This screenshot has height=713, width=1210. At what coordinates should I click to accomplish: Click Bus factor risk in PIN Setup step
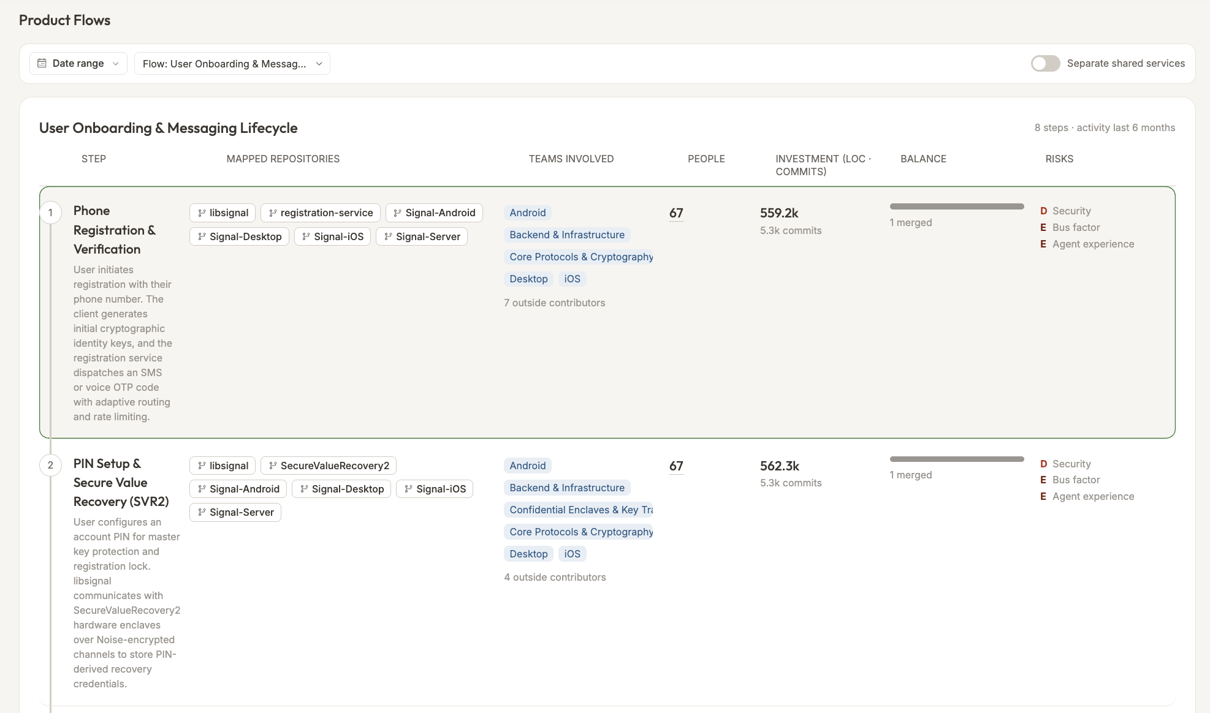tap(1070, 480)
